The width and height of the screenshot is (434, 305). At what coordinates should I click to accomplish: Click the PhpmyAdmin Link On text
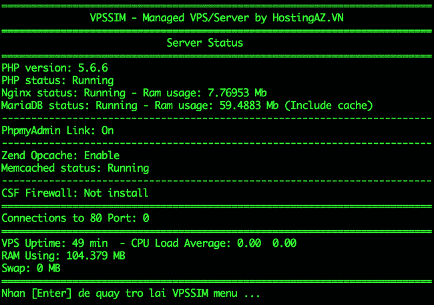point(57,130)
